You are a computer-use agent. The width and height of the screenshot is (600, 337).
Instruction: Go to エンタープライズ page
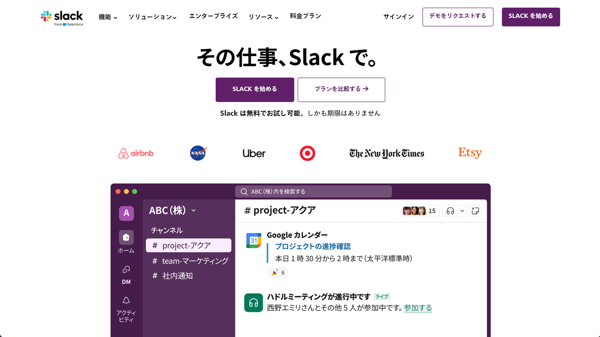[x=213, y=16]
